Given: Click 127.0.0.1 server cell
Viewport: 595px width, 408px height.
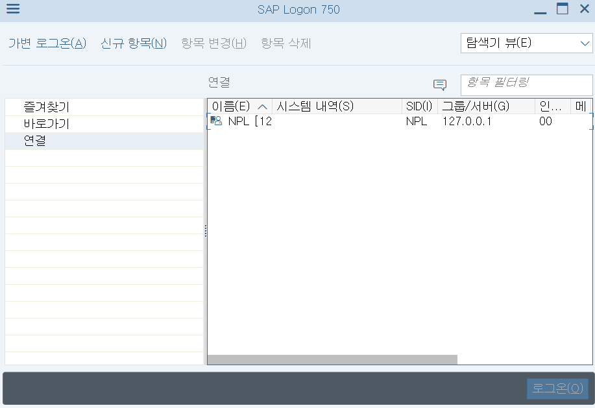Looking at the screenshot, I should point(467,121).
